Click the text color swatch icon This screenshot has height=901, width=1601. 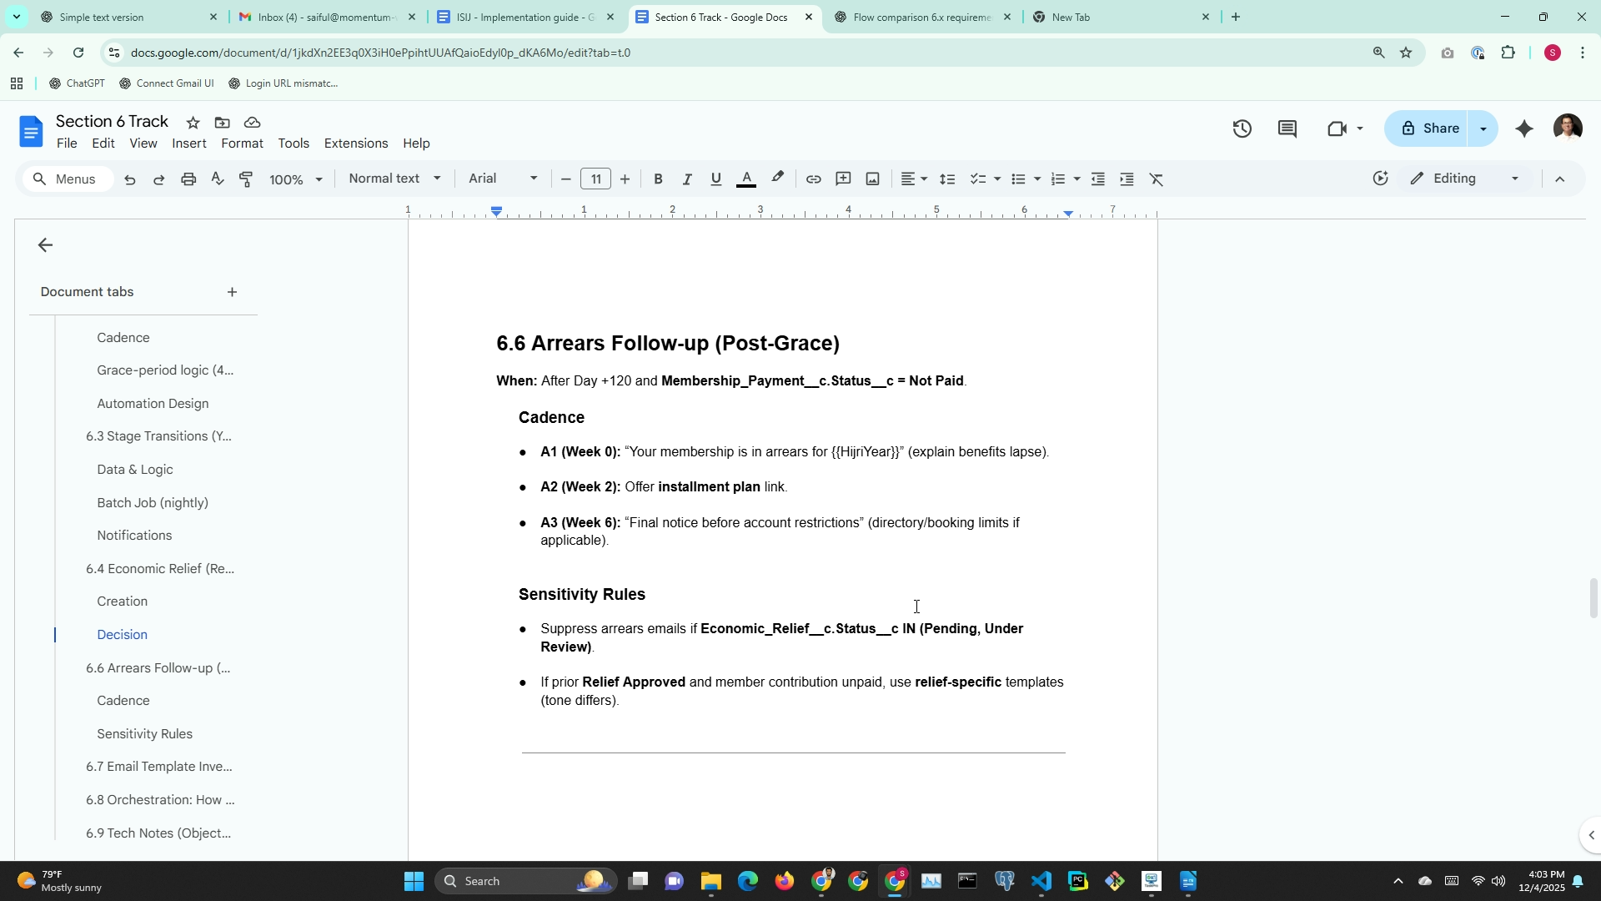[746, 179]
